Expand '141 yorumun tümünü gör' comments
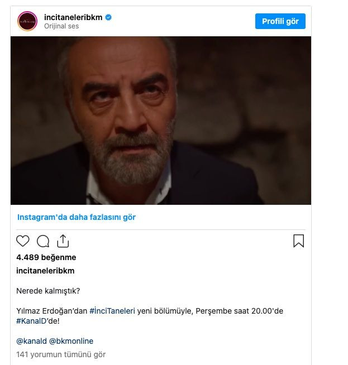Viewport: 348px width, 365px height. coord(61,354)
